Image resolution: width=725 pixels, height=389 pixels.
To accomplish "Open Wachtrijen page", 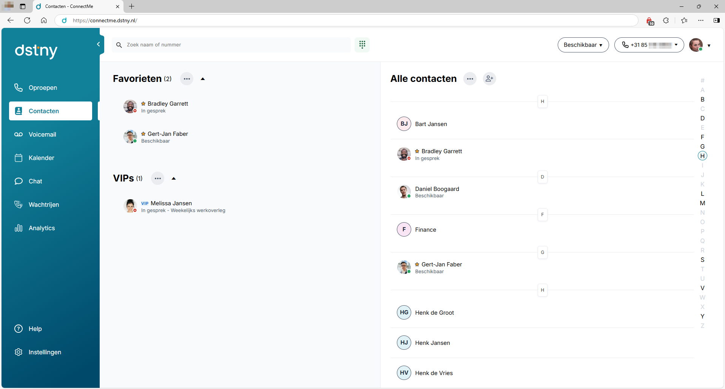I will coord(44,204).
